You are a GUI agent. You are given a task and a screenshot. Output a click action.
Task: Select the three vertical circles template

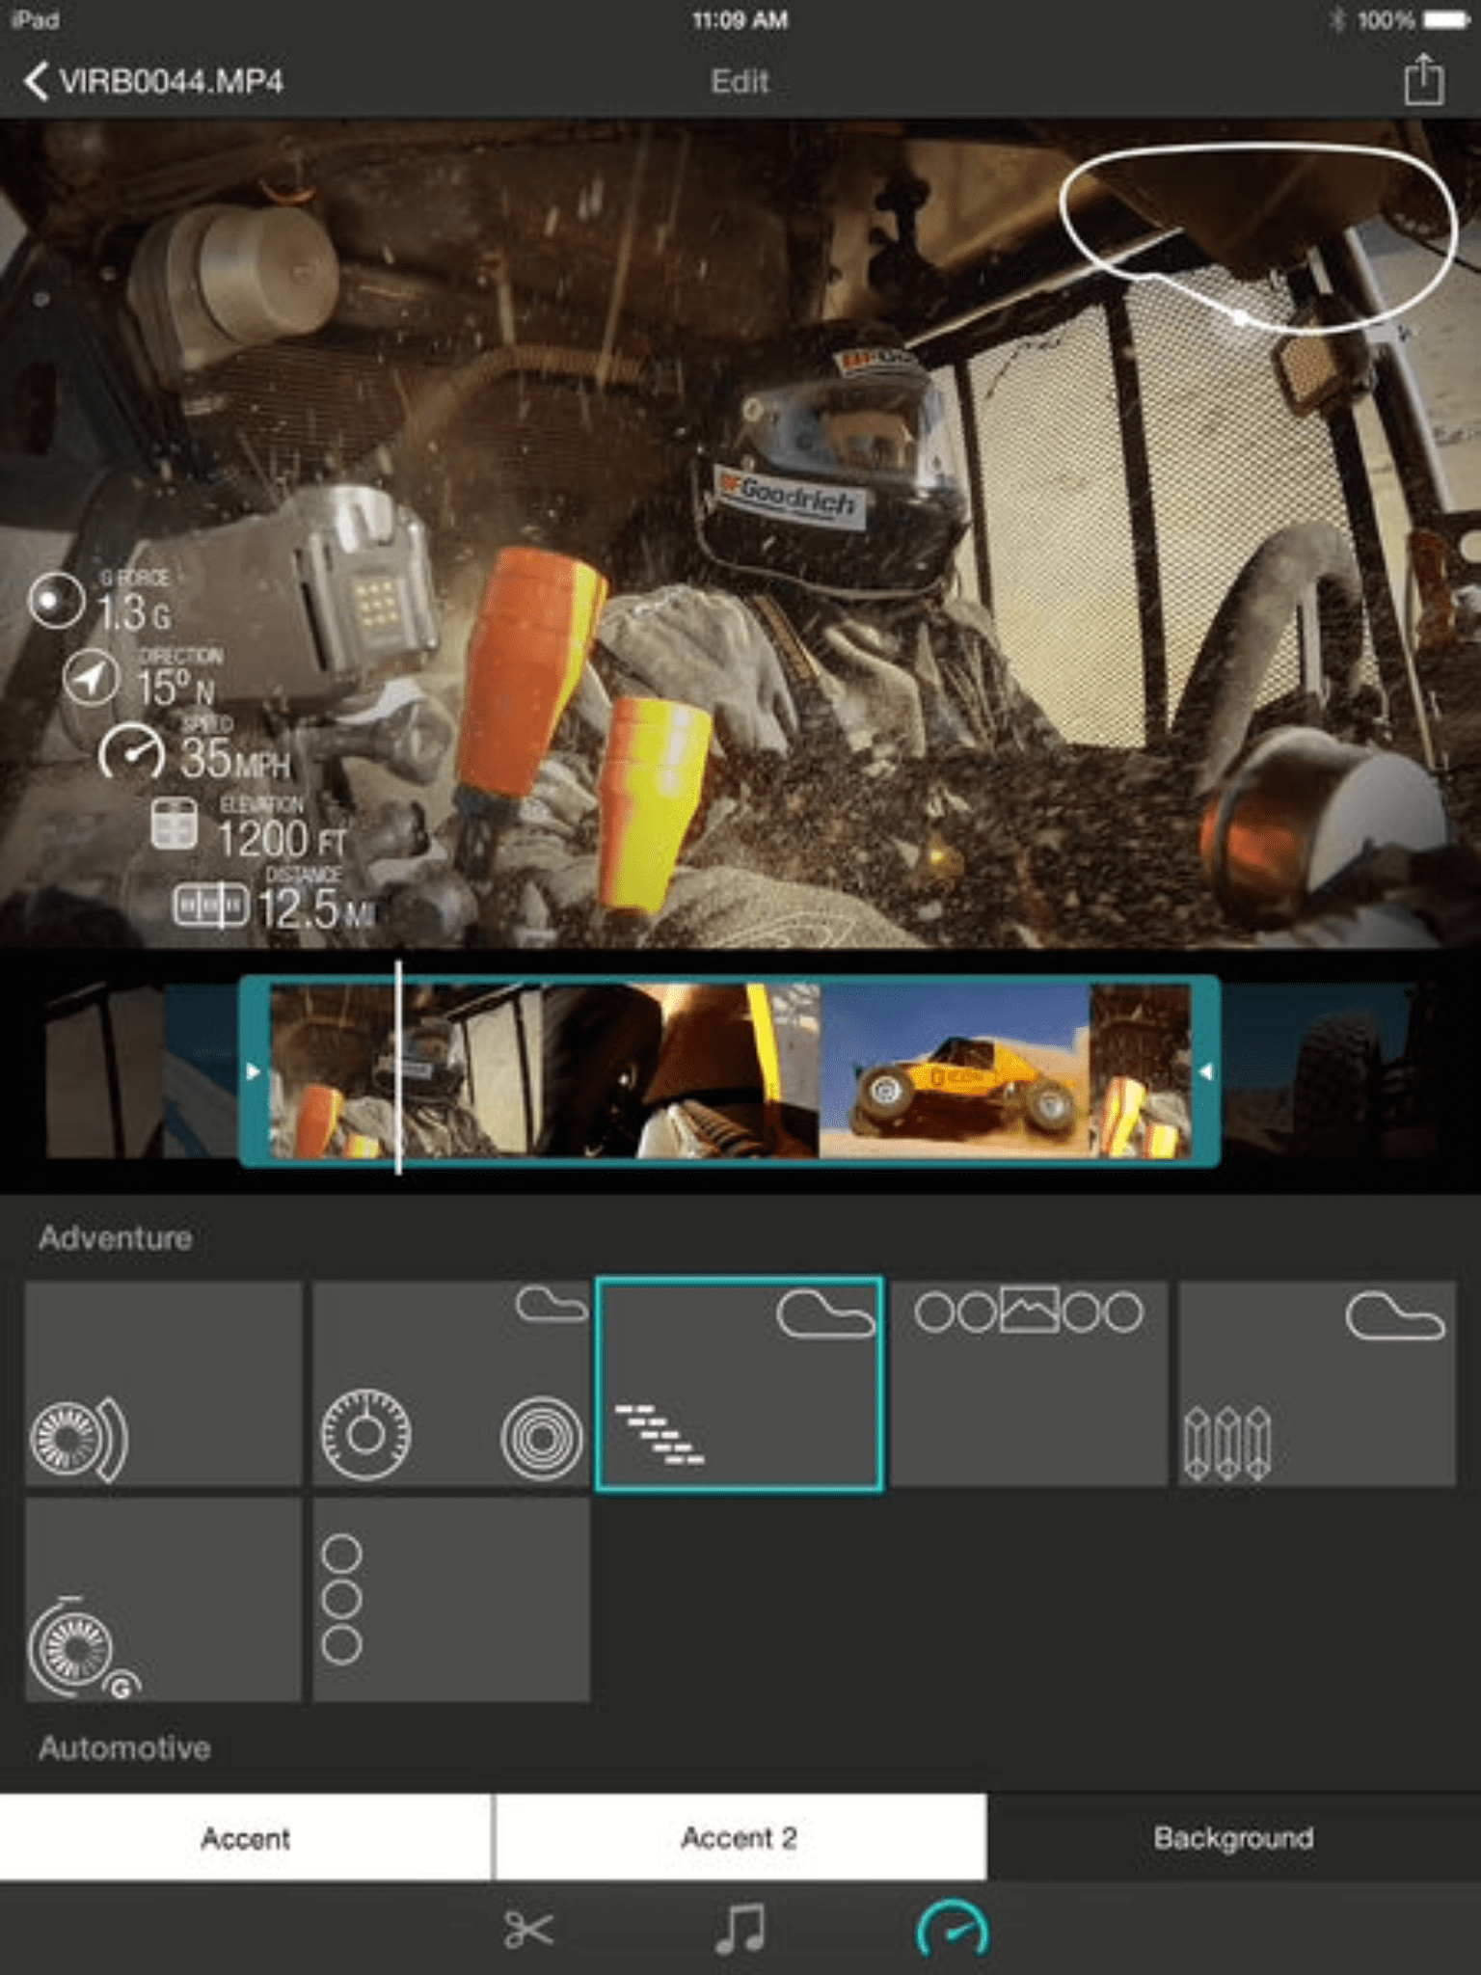click(450, 1599)
